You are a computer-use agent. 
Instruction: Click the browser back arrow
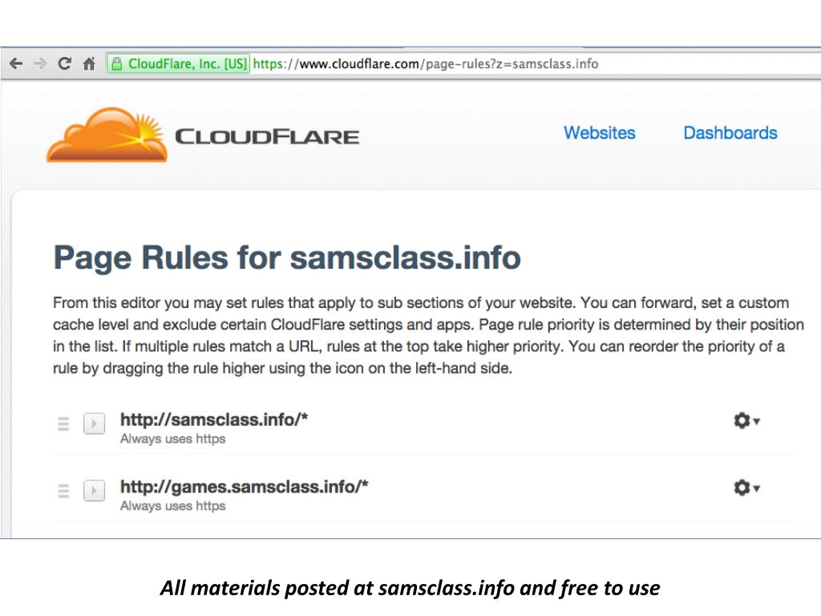(16, 64)
